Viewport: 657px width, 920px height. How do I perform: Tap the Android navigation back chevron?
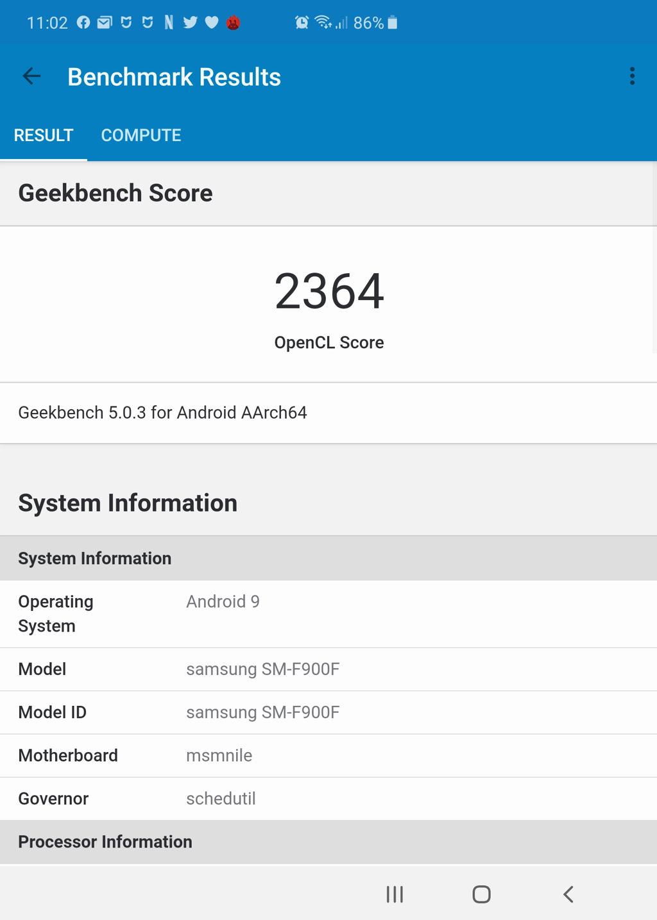pyautogui.click(x=568, y=894)
